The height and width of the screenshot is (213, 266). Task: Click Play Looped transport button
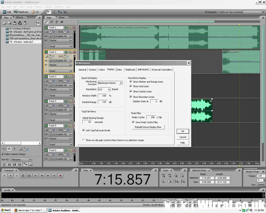pyautogui.click(x=29, y=176)
